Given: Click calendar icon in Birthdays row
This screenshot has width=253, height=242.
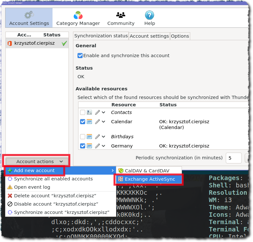Looking at the screenshot, I should tap(89, 137).
